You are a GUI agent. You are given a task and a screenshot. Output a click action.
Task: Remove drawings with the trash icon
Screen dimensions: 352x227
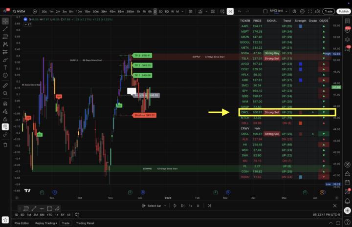5,145
